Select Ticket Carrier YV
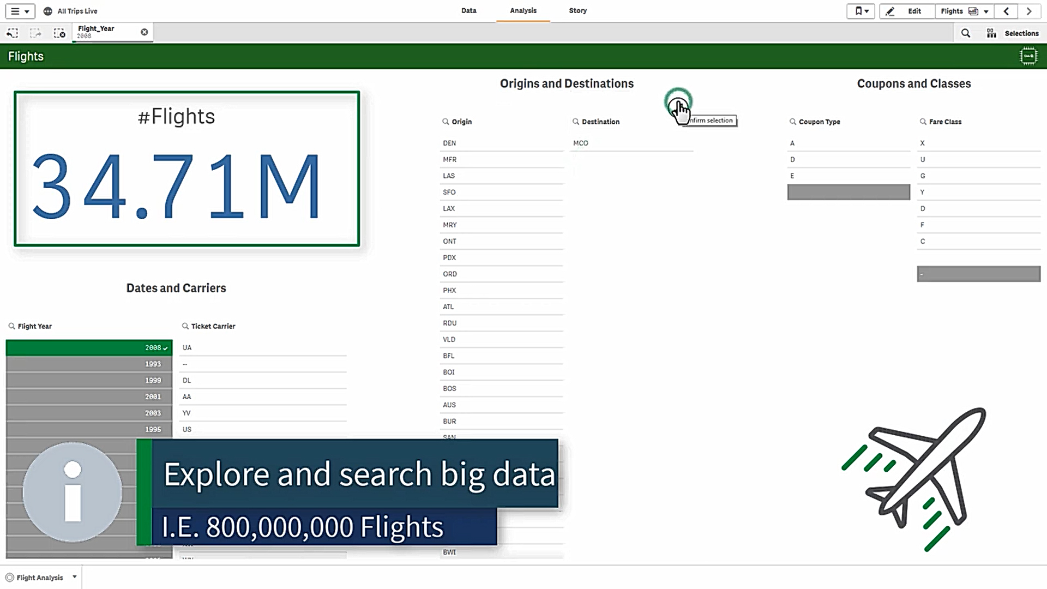1047x589 pixels. [263, 413]
